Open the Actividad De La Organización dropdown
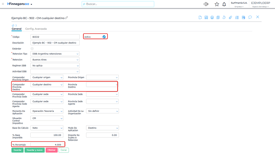Viewport: 275px width, 160px height. tap(102, 111)
